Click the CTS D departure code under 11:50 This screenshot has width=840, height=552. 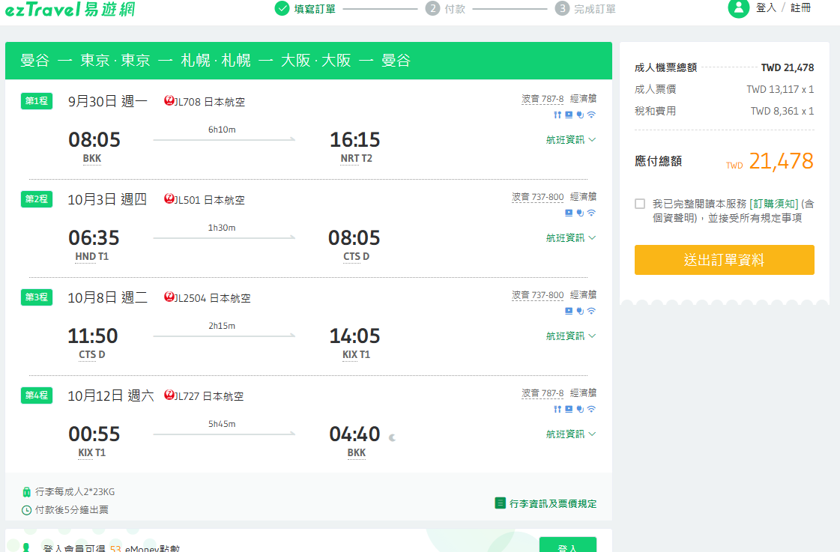click(x=92, y=354)
